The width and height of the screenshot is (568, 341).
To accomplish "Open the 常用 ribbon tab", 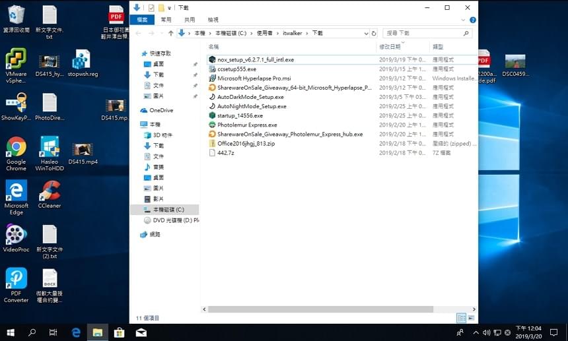I will pyautogui.click(x=166, y=20).
